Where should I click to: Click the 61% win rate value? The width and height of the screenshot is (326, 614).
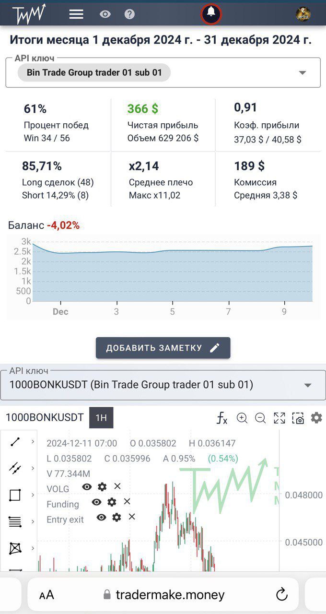(35, 109)
